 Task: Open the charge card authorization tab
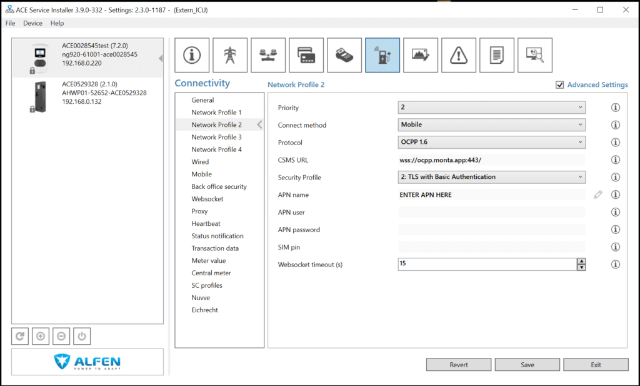point(306,55)
